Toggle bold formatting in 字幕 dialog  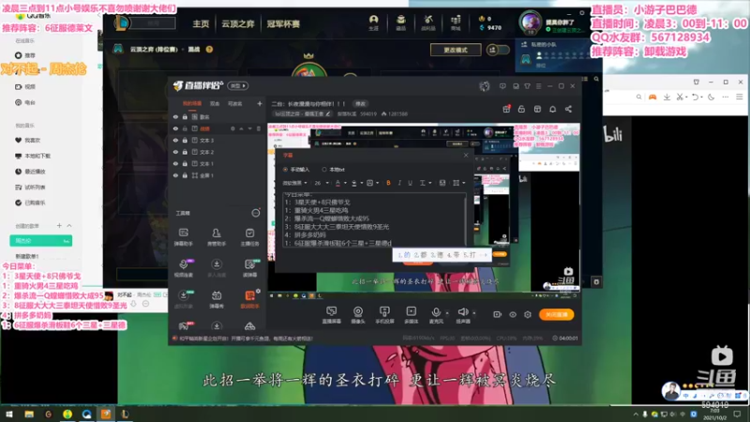click(388, 183)
